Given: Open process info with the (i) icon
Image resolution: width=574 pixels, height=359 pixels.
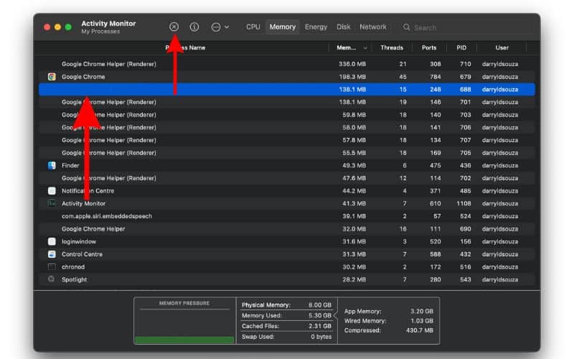Looking at the screenshot, I should (194, 27).
